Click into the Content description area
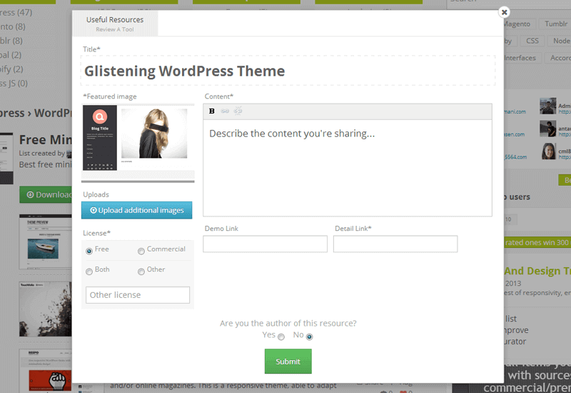The image size is (571, 393). [348, 168]
